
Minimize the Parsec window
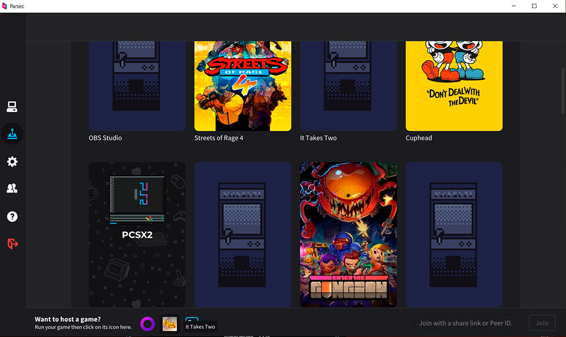(514, 6)
